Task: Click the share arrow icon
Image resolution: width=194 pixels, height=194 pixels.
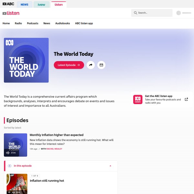Action: click(x=91, y=65)
